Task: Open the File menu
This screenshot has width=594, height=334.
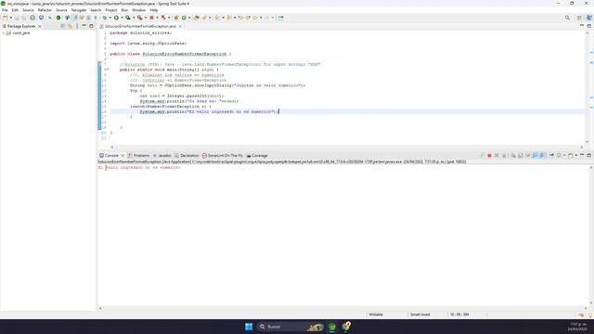Action: [x=5, y=10]
